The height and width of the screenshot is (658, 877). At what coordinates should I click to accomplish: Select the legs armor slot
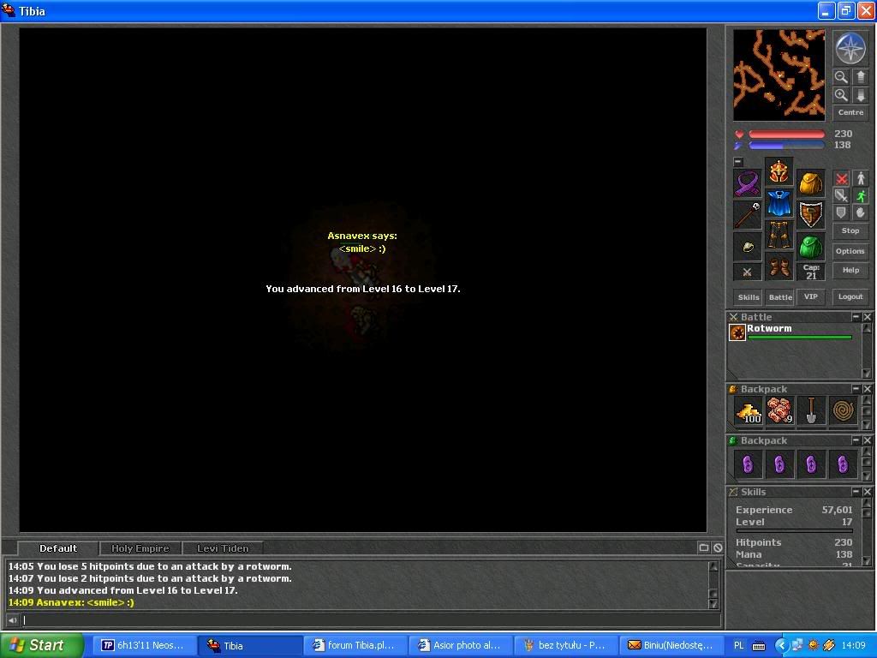point(779,235)
